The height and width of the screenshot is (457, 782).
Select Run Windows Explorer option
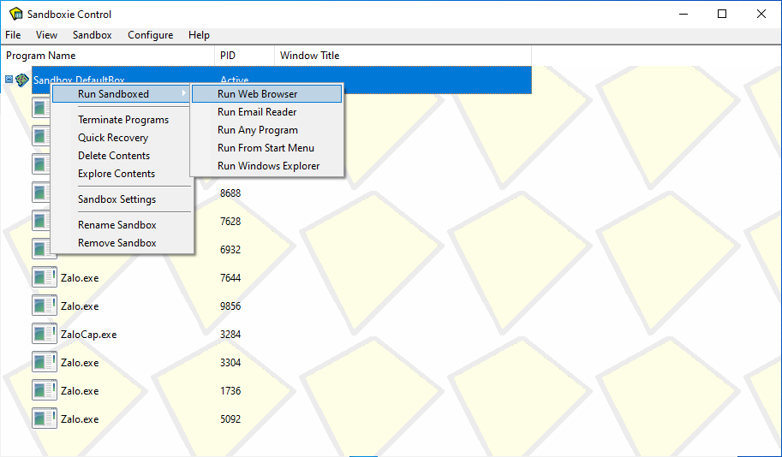point(268,166)
